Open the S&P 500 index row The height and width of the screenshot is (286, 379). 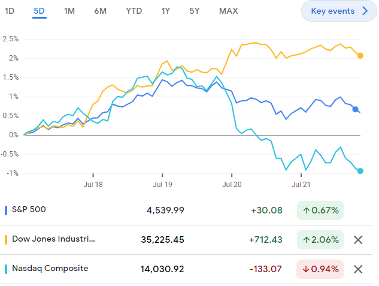[186, 210]
